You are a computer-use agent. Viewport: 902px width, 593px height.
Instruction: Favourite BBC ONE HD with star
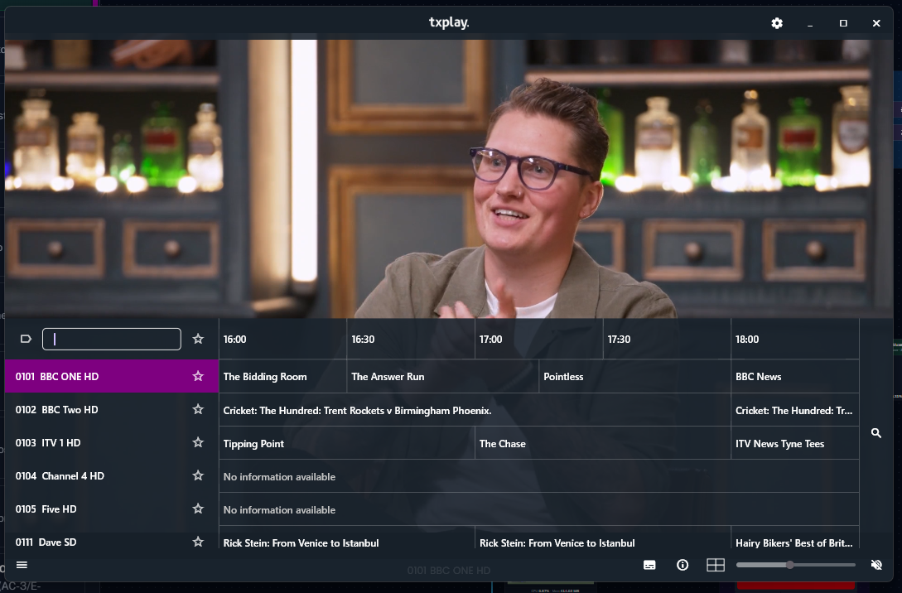pyautogui.click(x=198, y=376)
